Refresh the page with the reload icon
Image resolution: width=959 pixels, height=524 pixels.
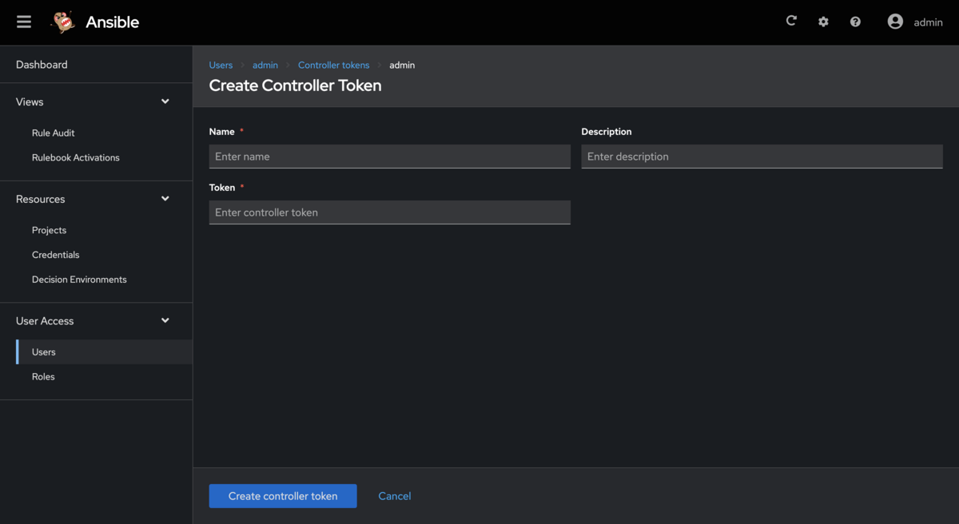click(x=791, y=22)
